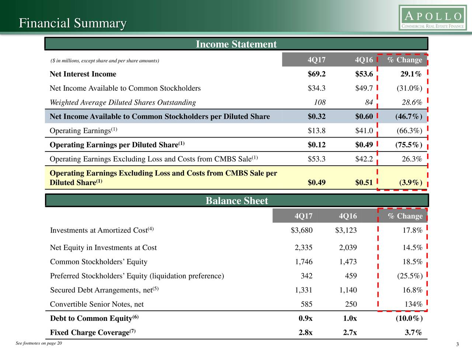
Task: Click Common Stockholders' Equity label
Action: pos(99,262)
